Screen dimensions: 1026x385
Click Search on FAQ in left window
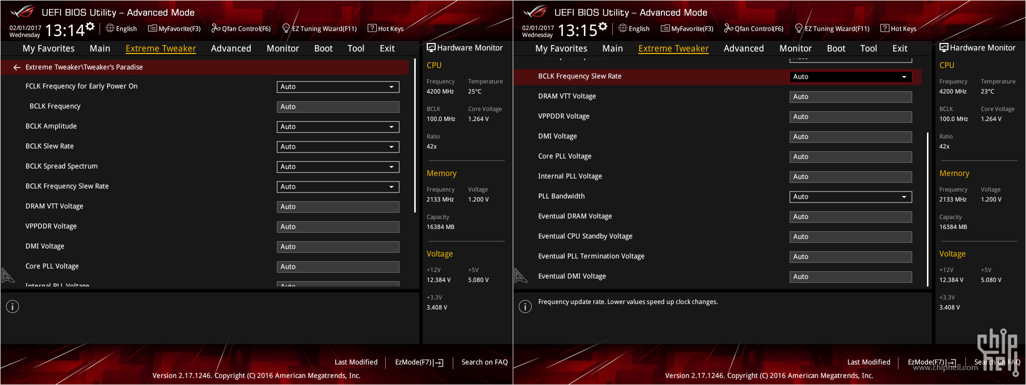[x=484, y=362]
